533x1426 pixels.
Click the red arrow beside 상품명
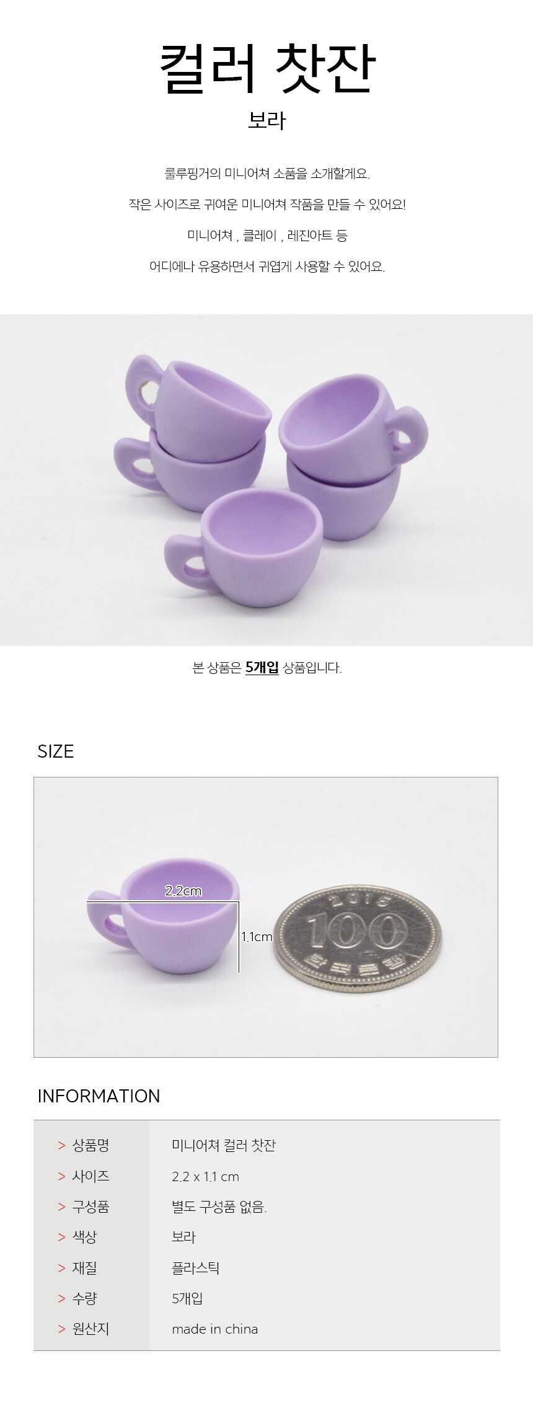[x=61, y=1146]
